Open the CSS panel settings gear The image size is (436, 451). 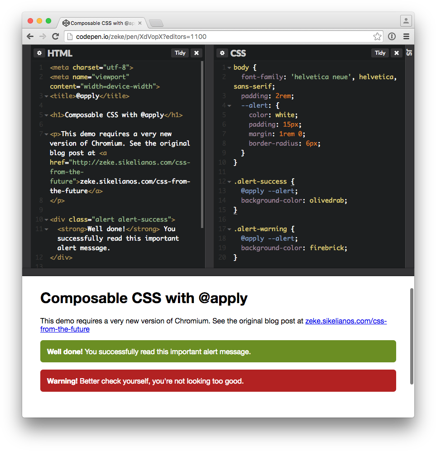click(222, 53)
